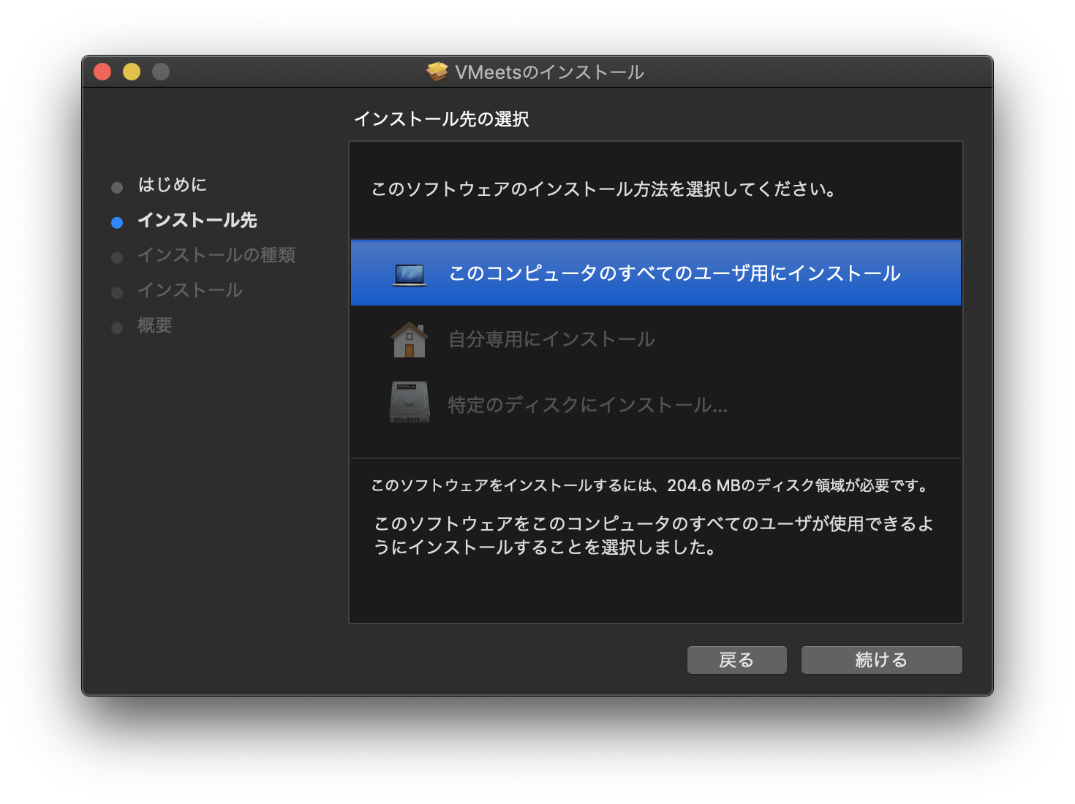Jump to the 概要 step label
Screen dimensions: 1075x804
155,325
